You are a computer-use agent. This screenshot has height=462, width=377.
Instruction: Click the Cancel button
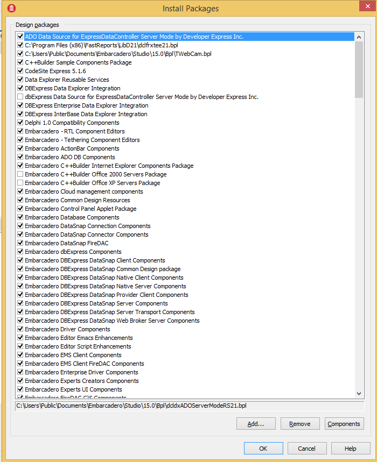307,449
